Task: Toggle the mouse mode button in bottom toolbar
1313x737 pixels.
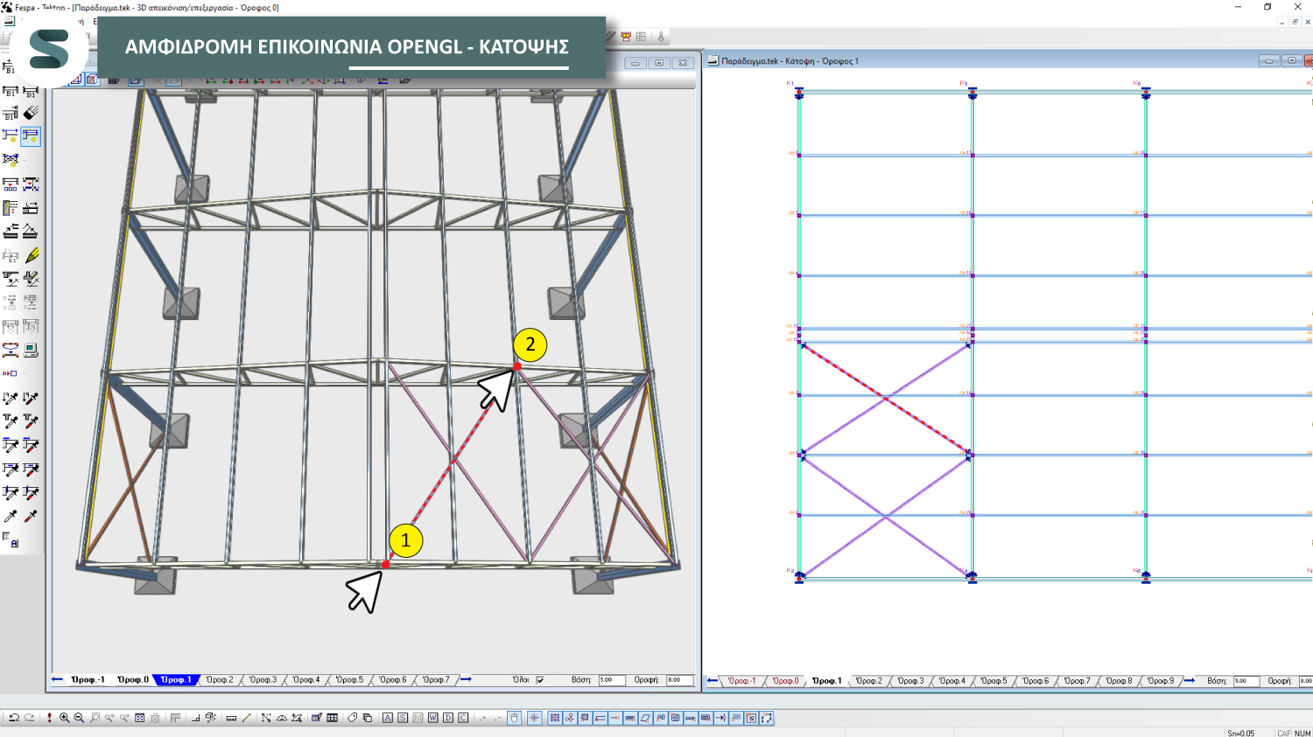Action: coord(515,718)
